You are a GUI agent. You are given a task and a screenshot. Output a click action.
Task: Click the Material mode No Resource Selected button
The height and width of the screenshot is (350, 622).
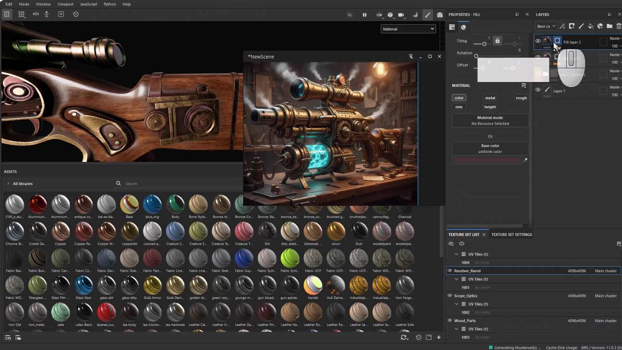(x=490, y=121)
